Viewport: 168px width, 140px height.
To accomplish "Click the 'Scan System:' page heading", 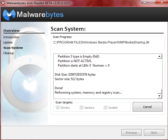I will point(68,29).
